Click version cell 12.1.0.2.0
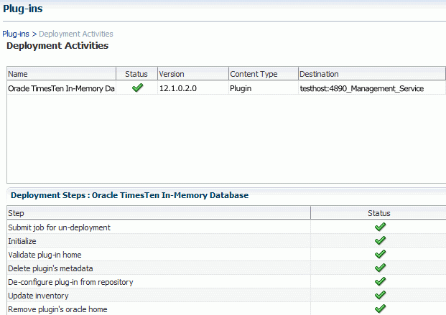446x315 pixels. coord(178,88)
